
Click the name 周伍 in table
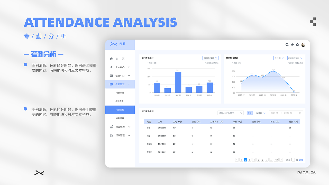pos(149,136)
